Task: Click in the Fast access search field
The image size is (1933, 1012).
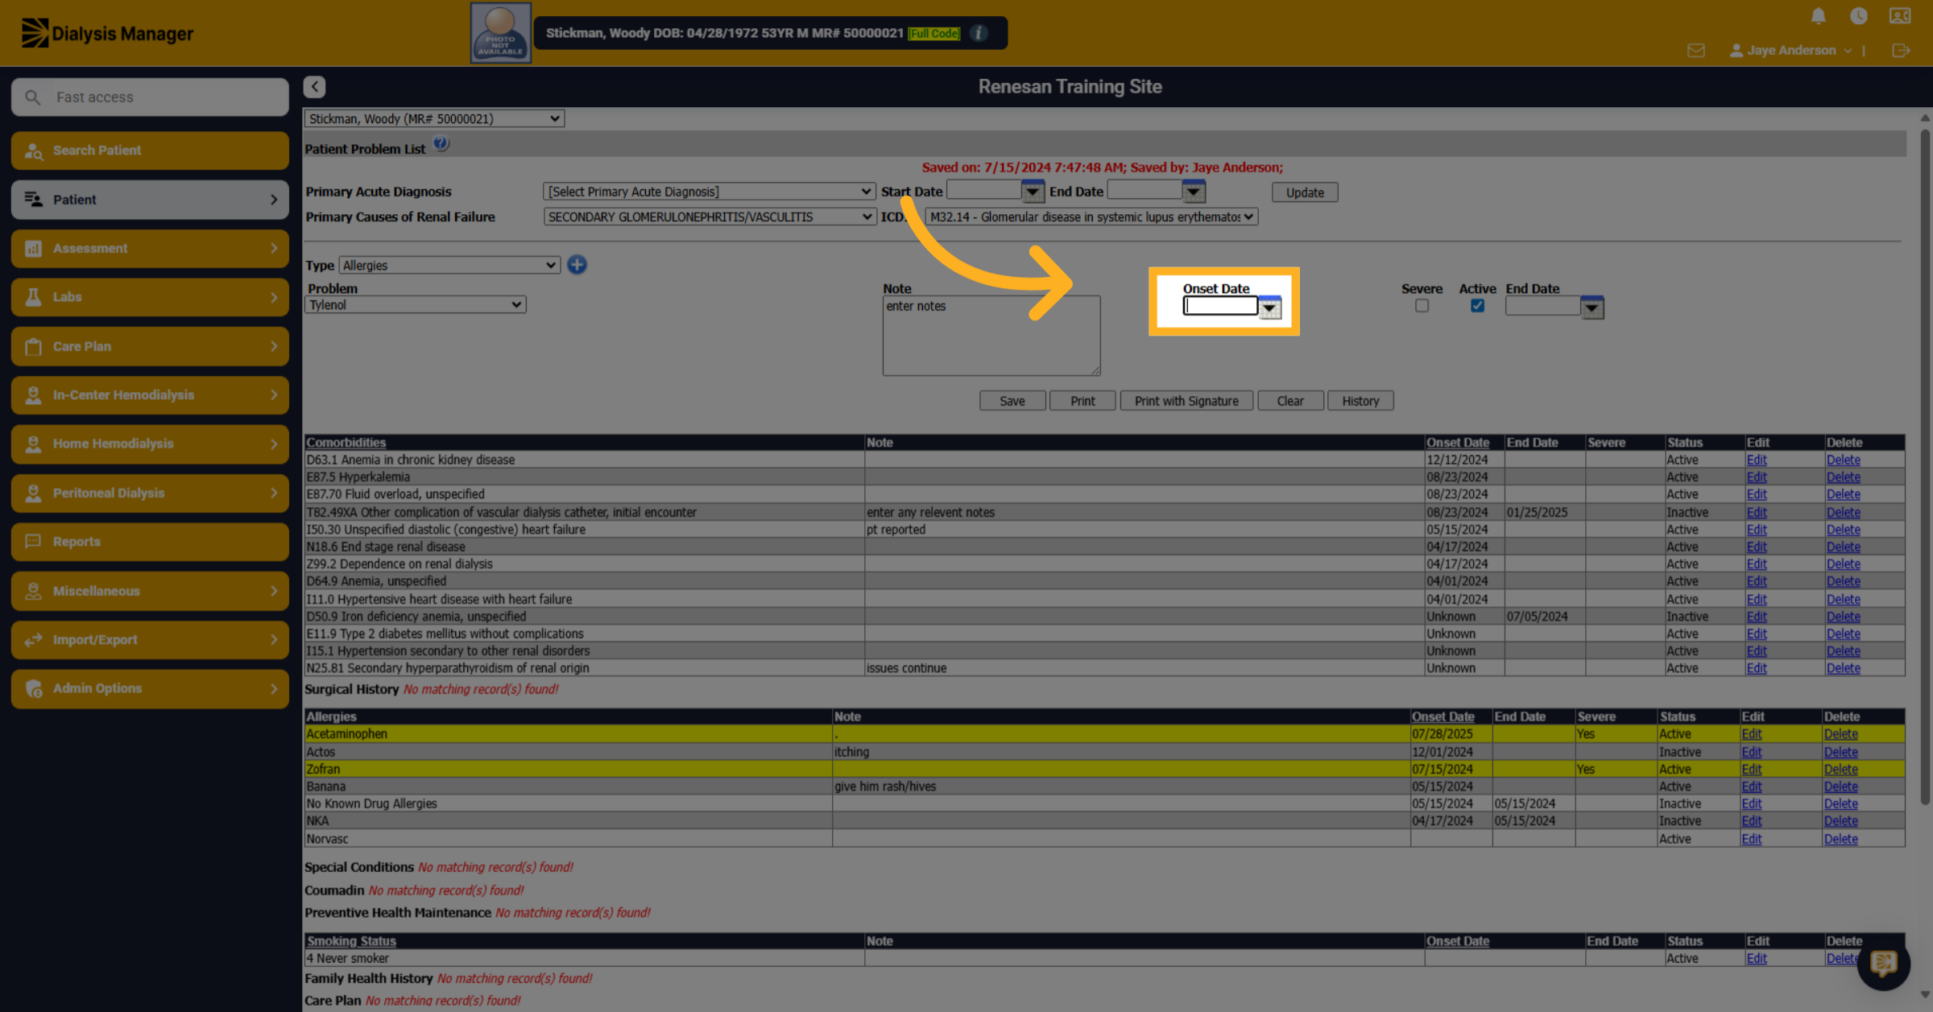Action: (x=150, y=97)
